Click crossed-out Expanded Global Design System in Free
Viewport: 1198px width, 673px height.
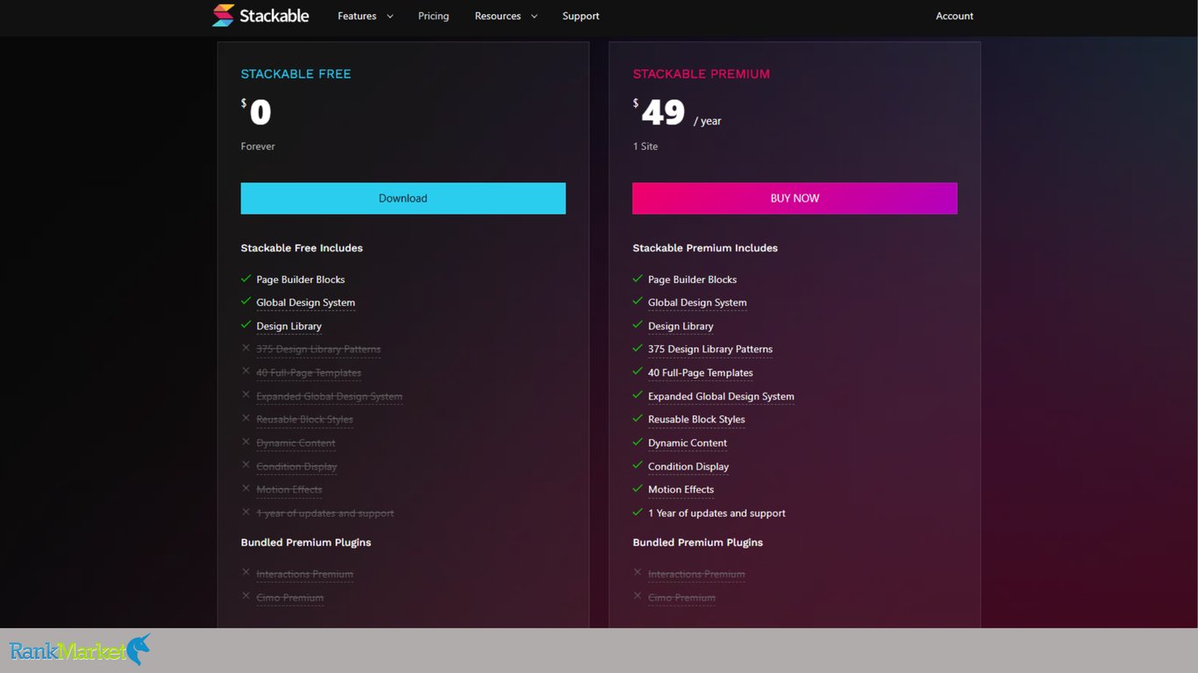coord(329,396)
